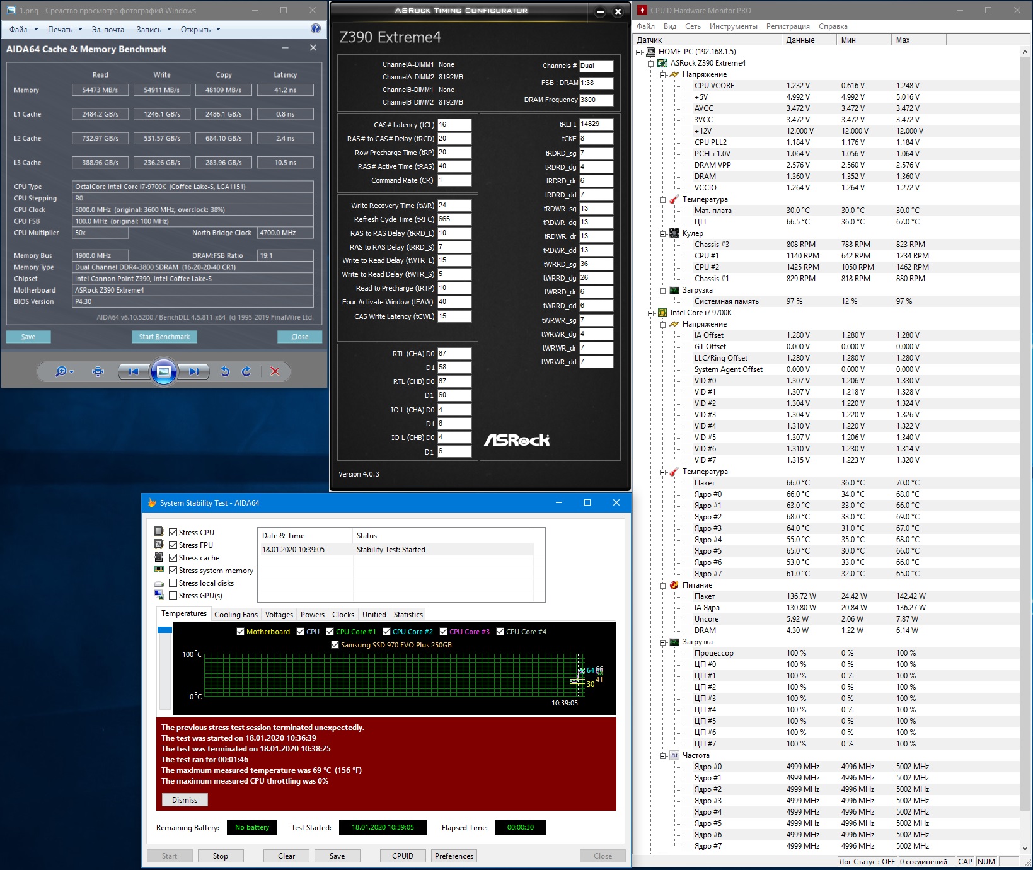
Task: Open Preferences in System Stability Test
Action: pos(454,855)
